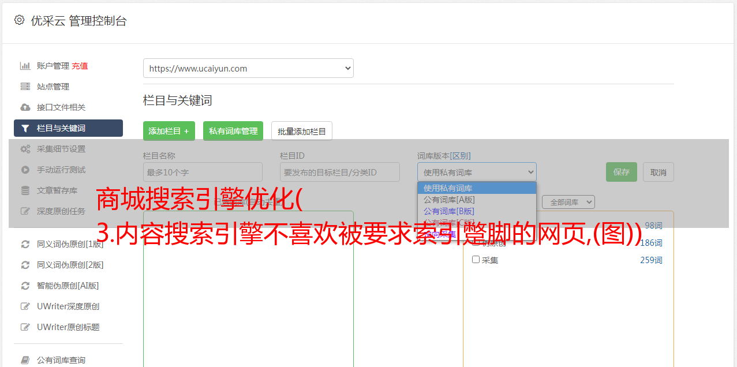737x367 pixels.
Task: Choose 使用私有词库 option in the list
Action: tap(477, 188)
